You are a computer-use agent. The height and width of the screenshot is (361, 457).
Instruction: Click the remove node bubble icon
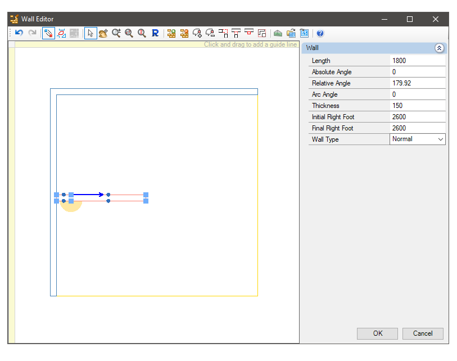click(x=210, y=33)
